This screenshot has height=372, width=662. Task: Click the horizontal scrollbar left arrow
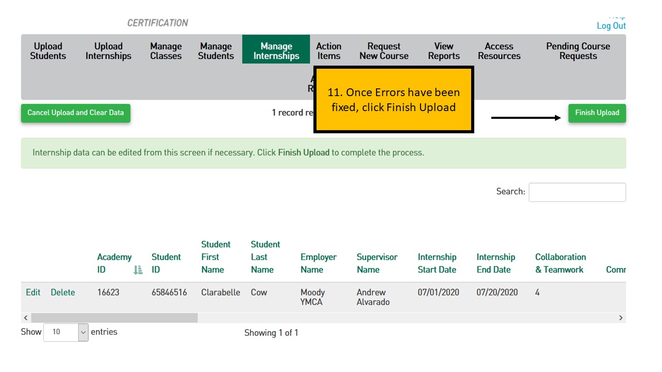(x=26, y=318)
